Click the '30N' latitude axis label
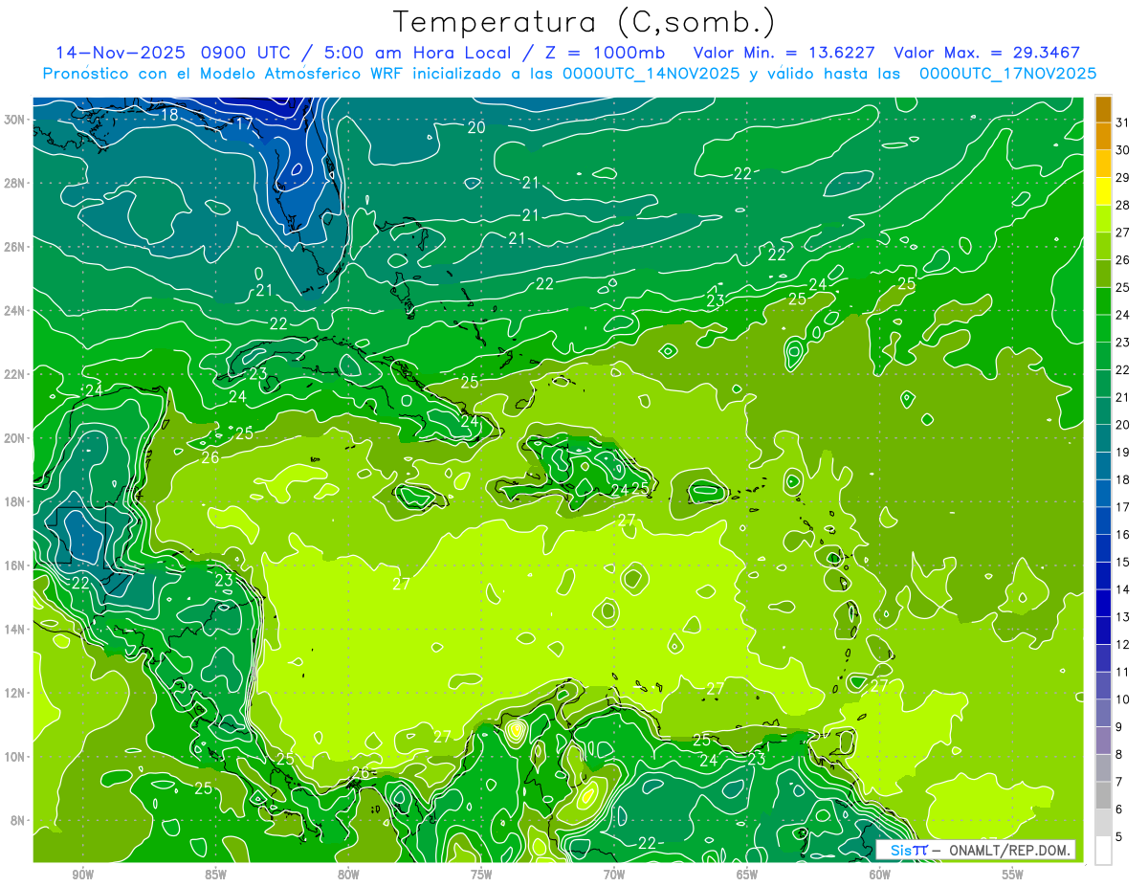 pyautogui.click(x=15, y=120)
